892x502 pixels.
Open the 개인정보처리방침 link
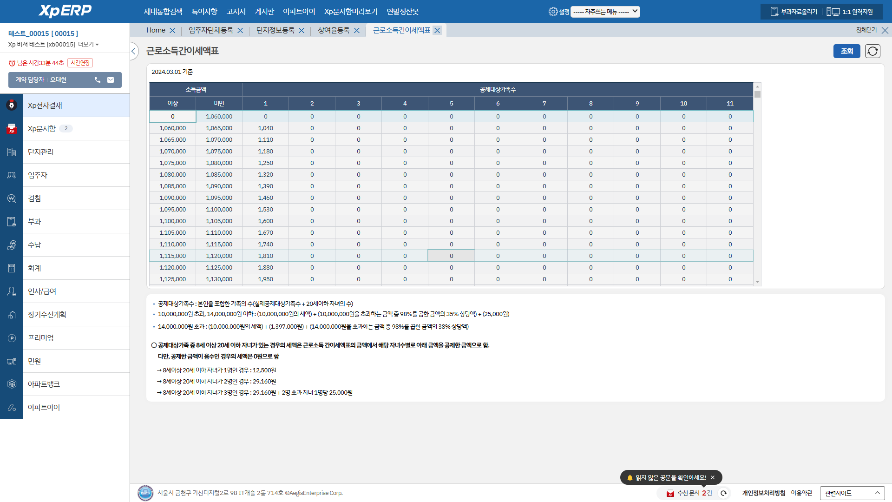coord(763,493)
